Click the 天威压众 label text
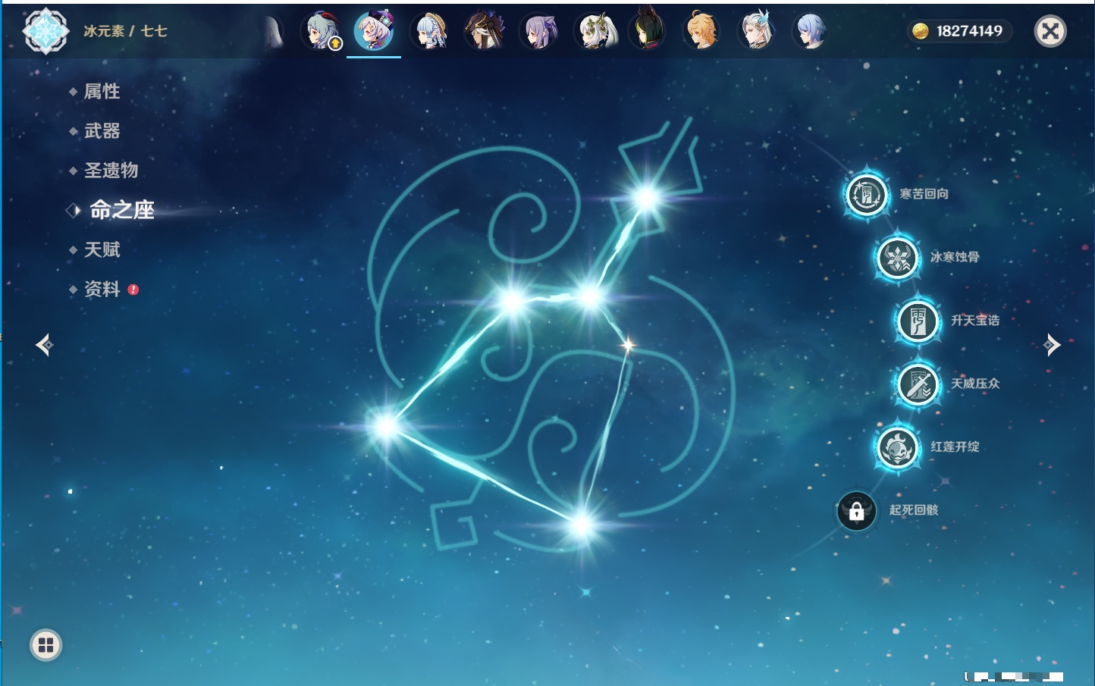1095x686 pixels. point(975,384)
